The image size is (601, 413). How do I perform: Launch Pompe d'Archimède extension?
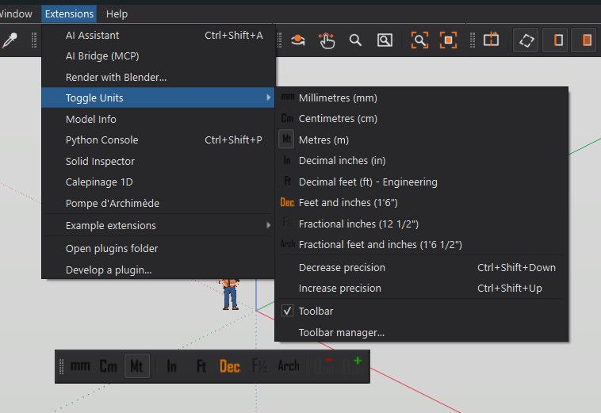click(159, 203)
